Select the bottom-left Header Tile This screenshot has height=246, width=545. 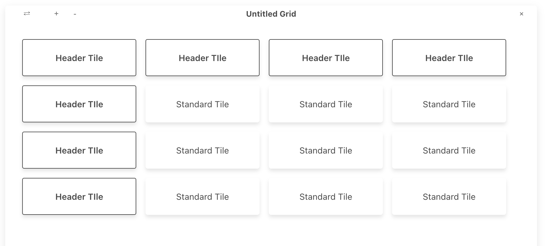coord(79,196)
